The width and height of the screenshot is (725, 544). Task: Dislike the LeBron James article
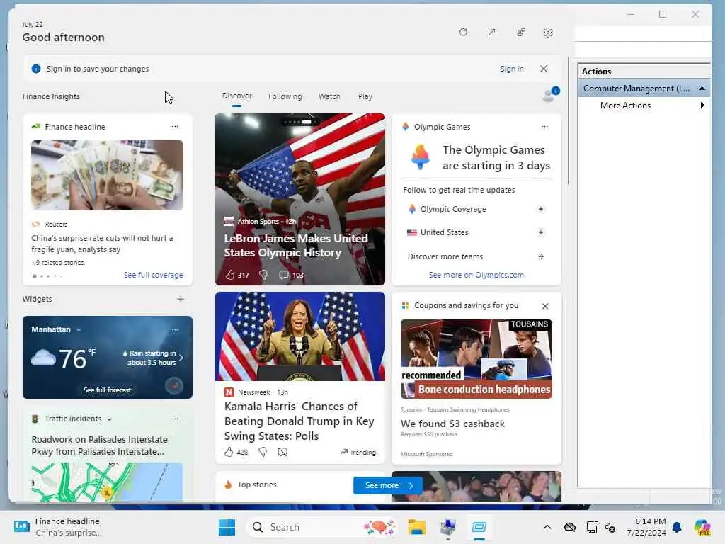263,275
